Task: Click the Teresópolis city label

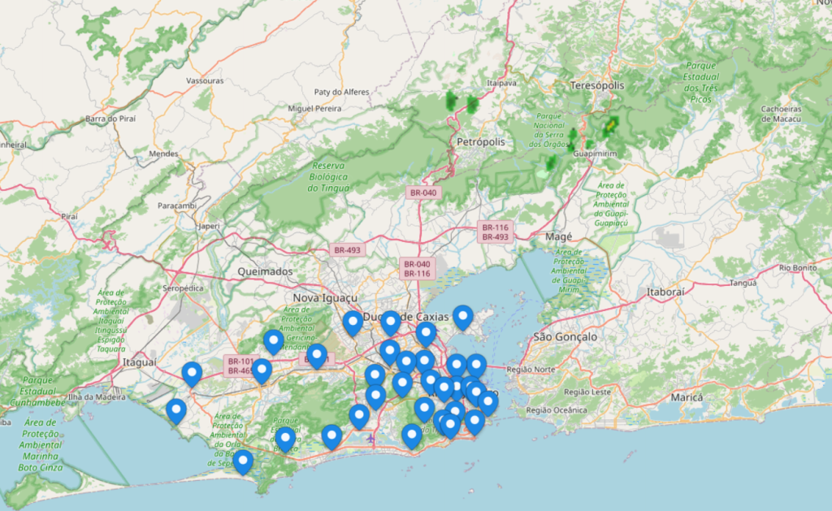Action: 597,85
